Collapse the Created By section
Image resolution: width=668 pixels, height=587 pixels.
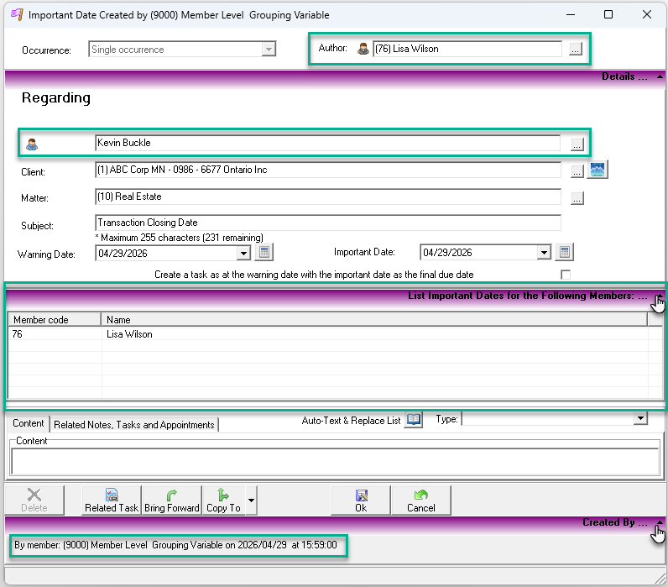coord(660,522)
